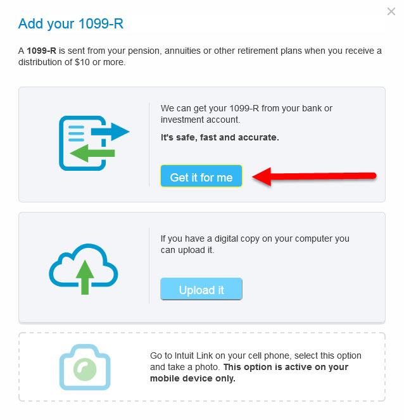Click the bank or investment account text
This screenshot has height=420, width=404.
pyautogui.click(x=246, y=114)
